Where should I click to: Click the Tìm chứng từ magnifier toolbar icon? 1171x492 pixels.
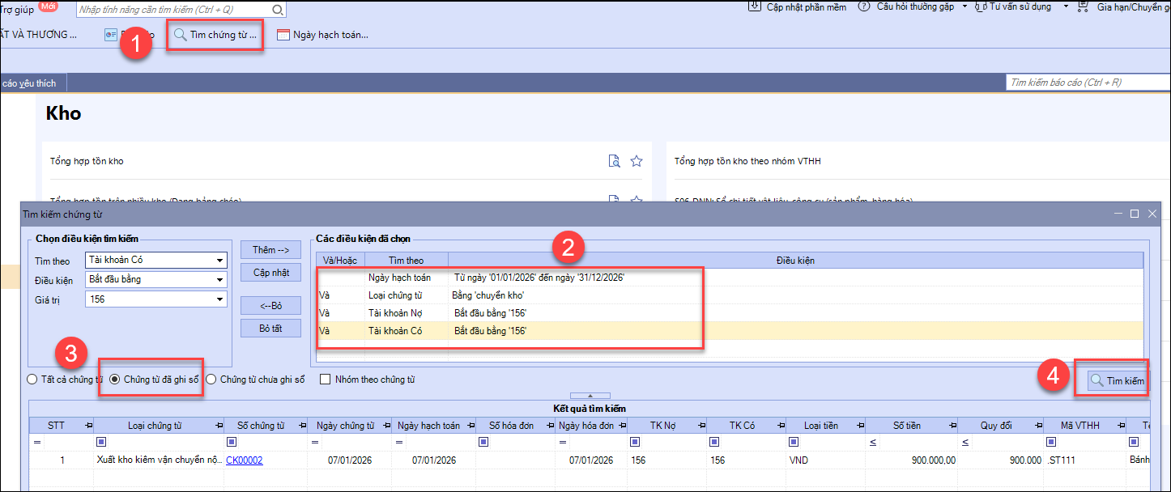point(180,35)
